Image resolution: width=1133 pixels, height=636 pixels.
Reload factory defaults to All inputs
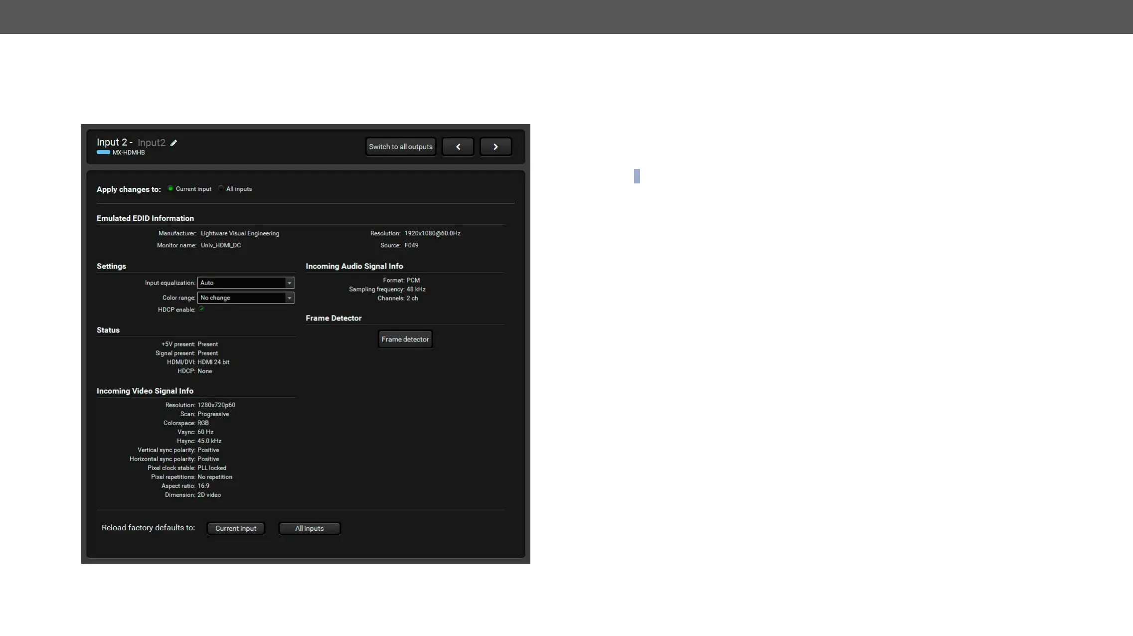[309, 528]
